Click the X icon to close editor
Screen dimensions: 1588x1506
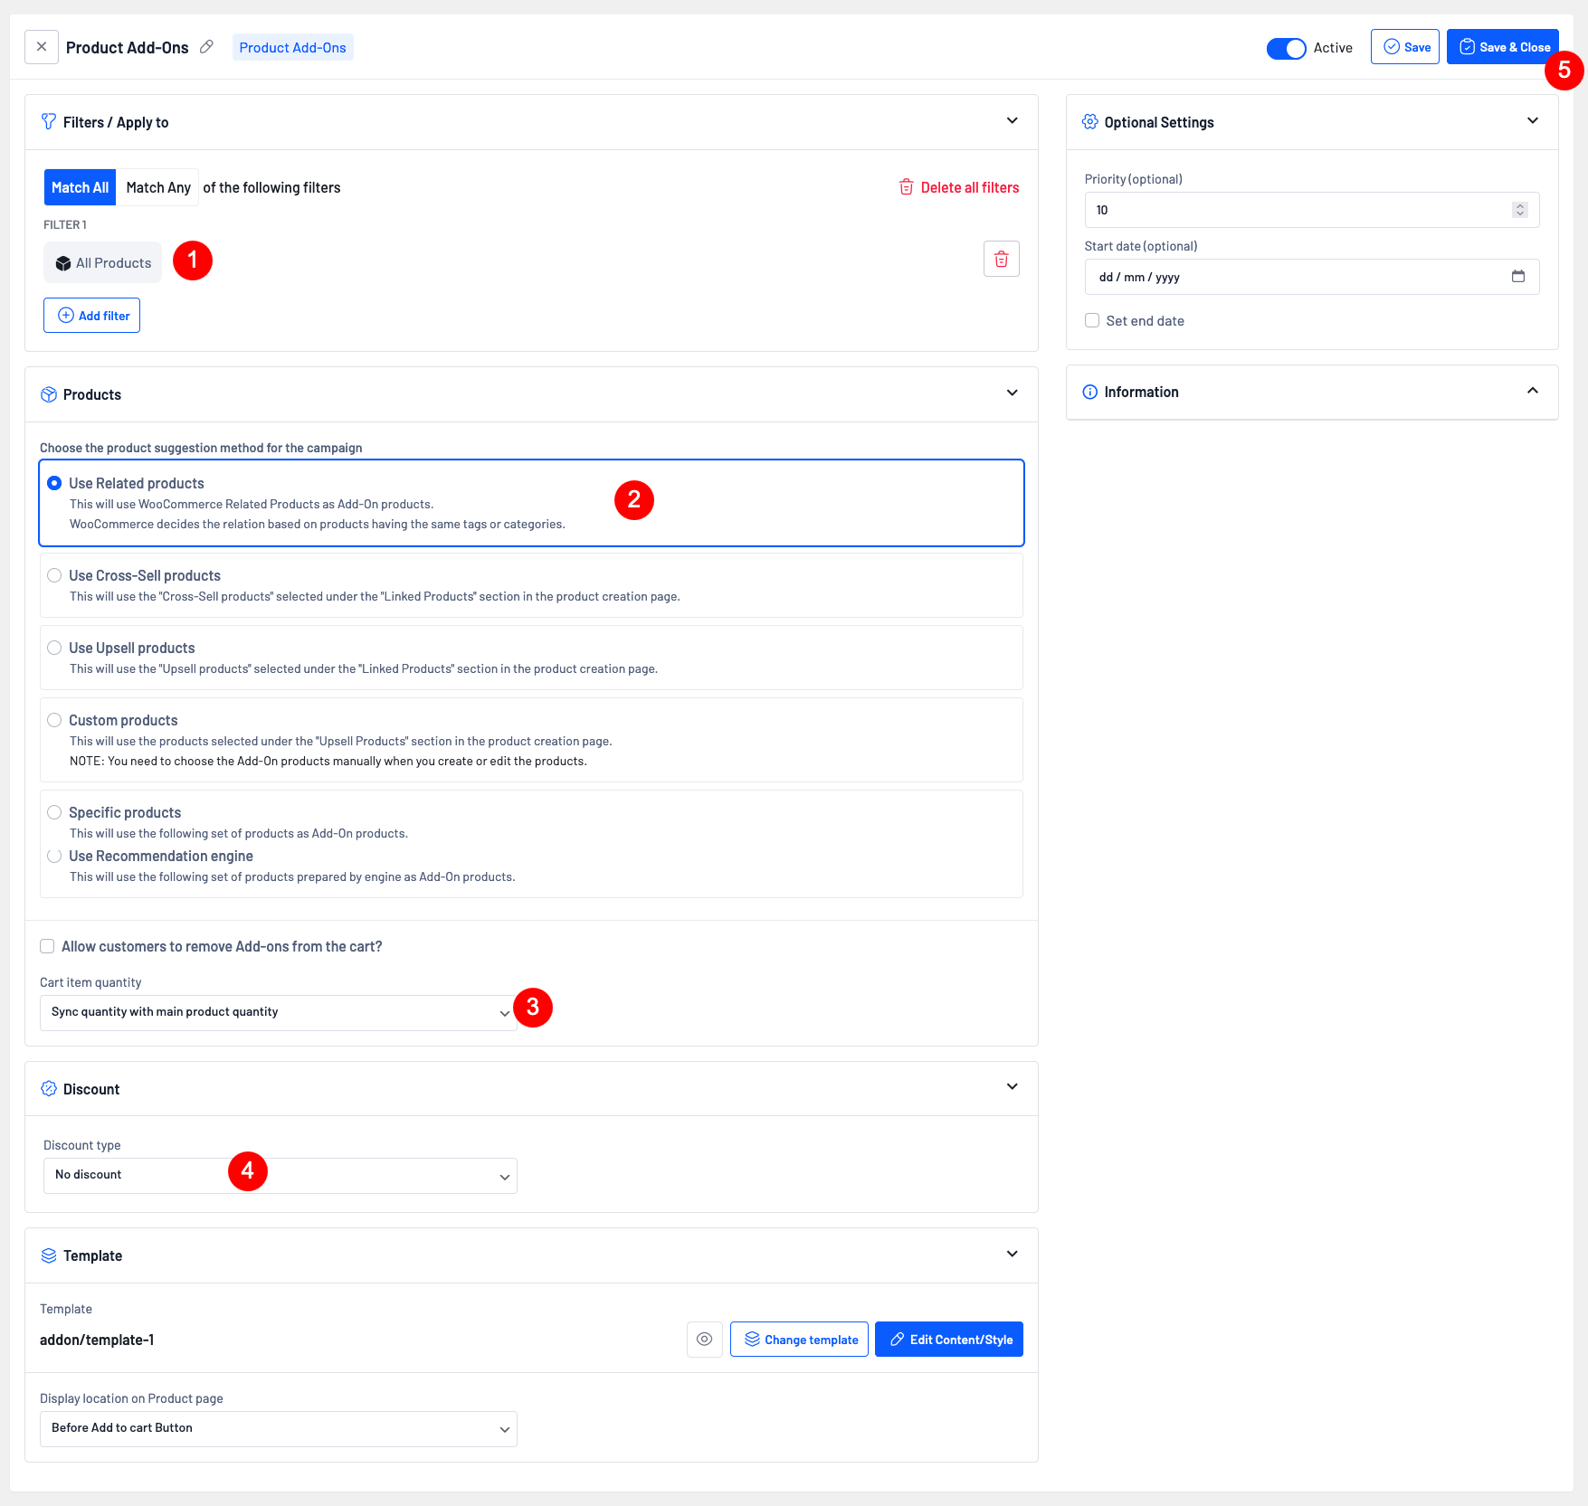pos(42,47)
